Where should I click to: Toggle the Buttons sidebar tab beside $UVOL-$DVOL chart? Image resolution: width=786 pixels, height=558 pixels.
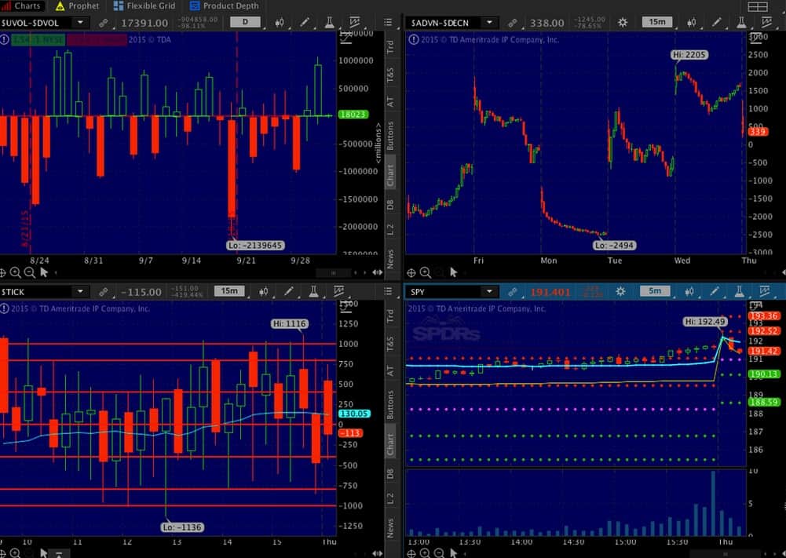[390, 136]
